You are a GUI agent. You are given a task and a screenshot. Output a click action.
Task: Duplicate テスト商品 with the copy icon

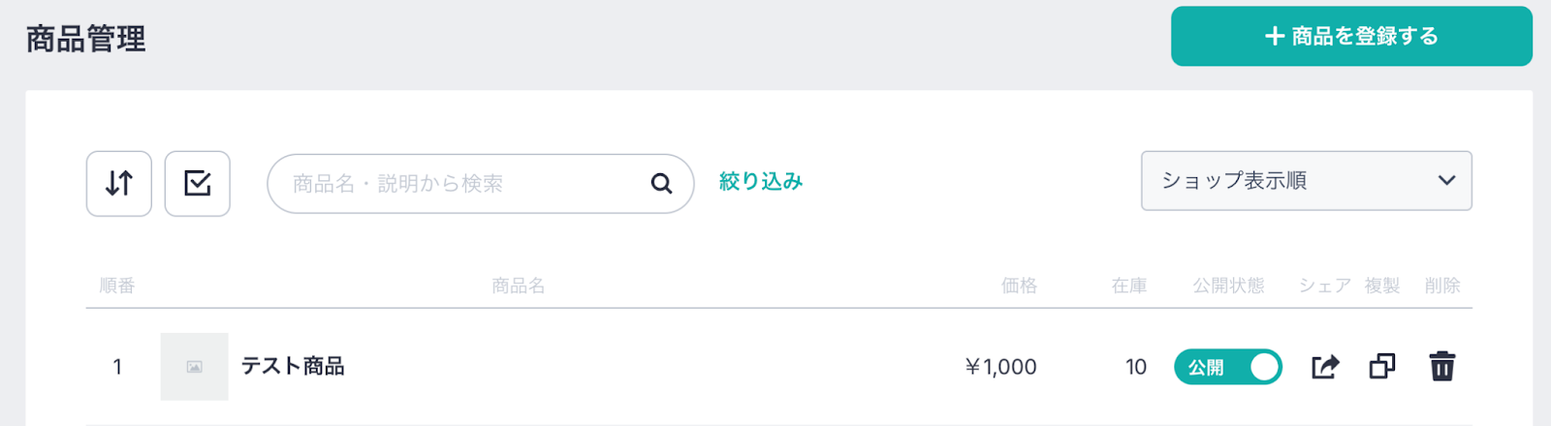pos(1382,367)
